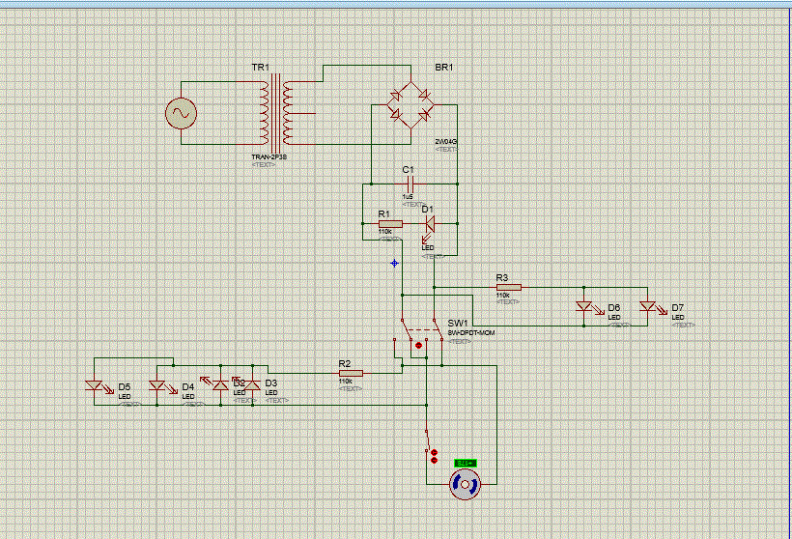Screen dimensions: 792x539
Task: Select the resistor R2 body
Action: (351, 373)
